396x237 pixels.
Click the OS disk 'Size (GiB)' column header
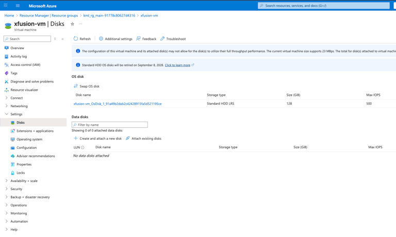[293, 95]
